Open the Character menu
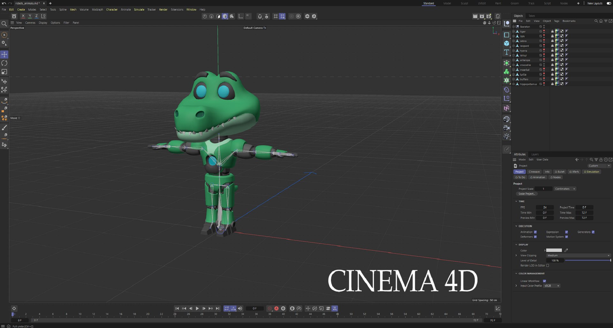Screen dimensions: 613x328 [x=112, y=10]
